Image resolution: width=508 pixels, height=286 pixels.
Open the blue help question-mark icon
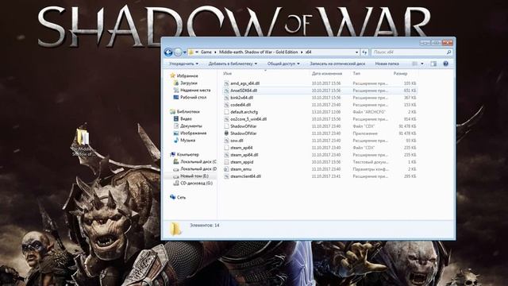(x=445, y=64)
